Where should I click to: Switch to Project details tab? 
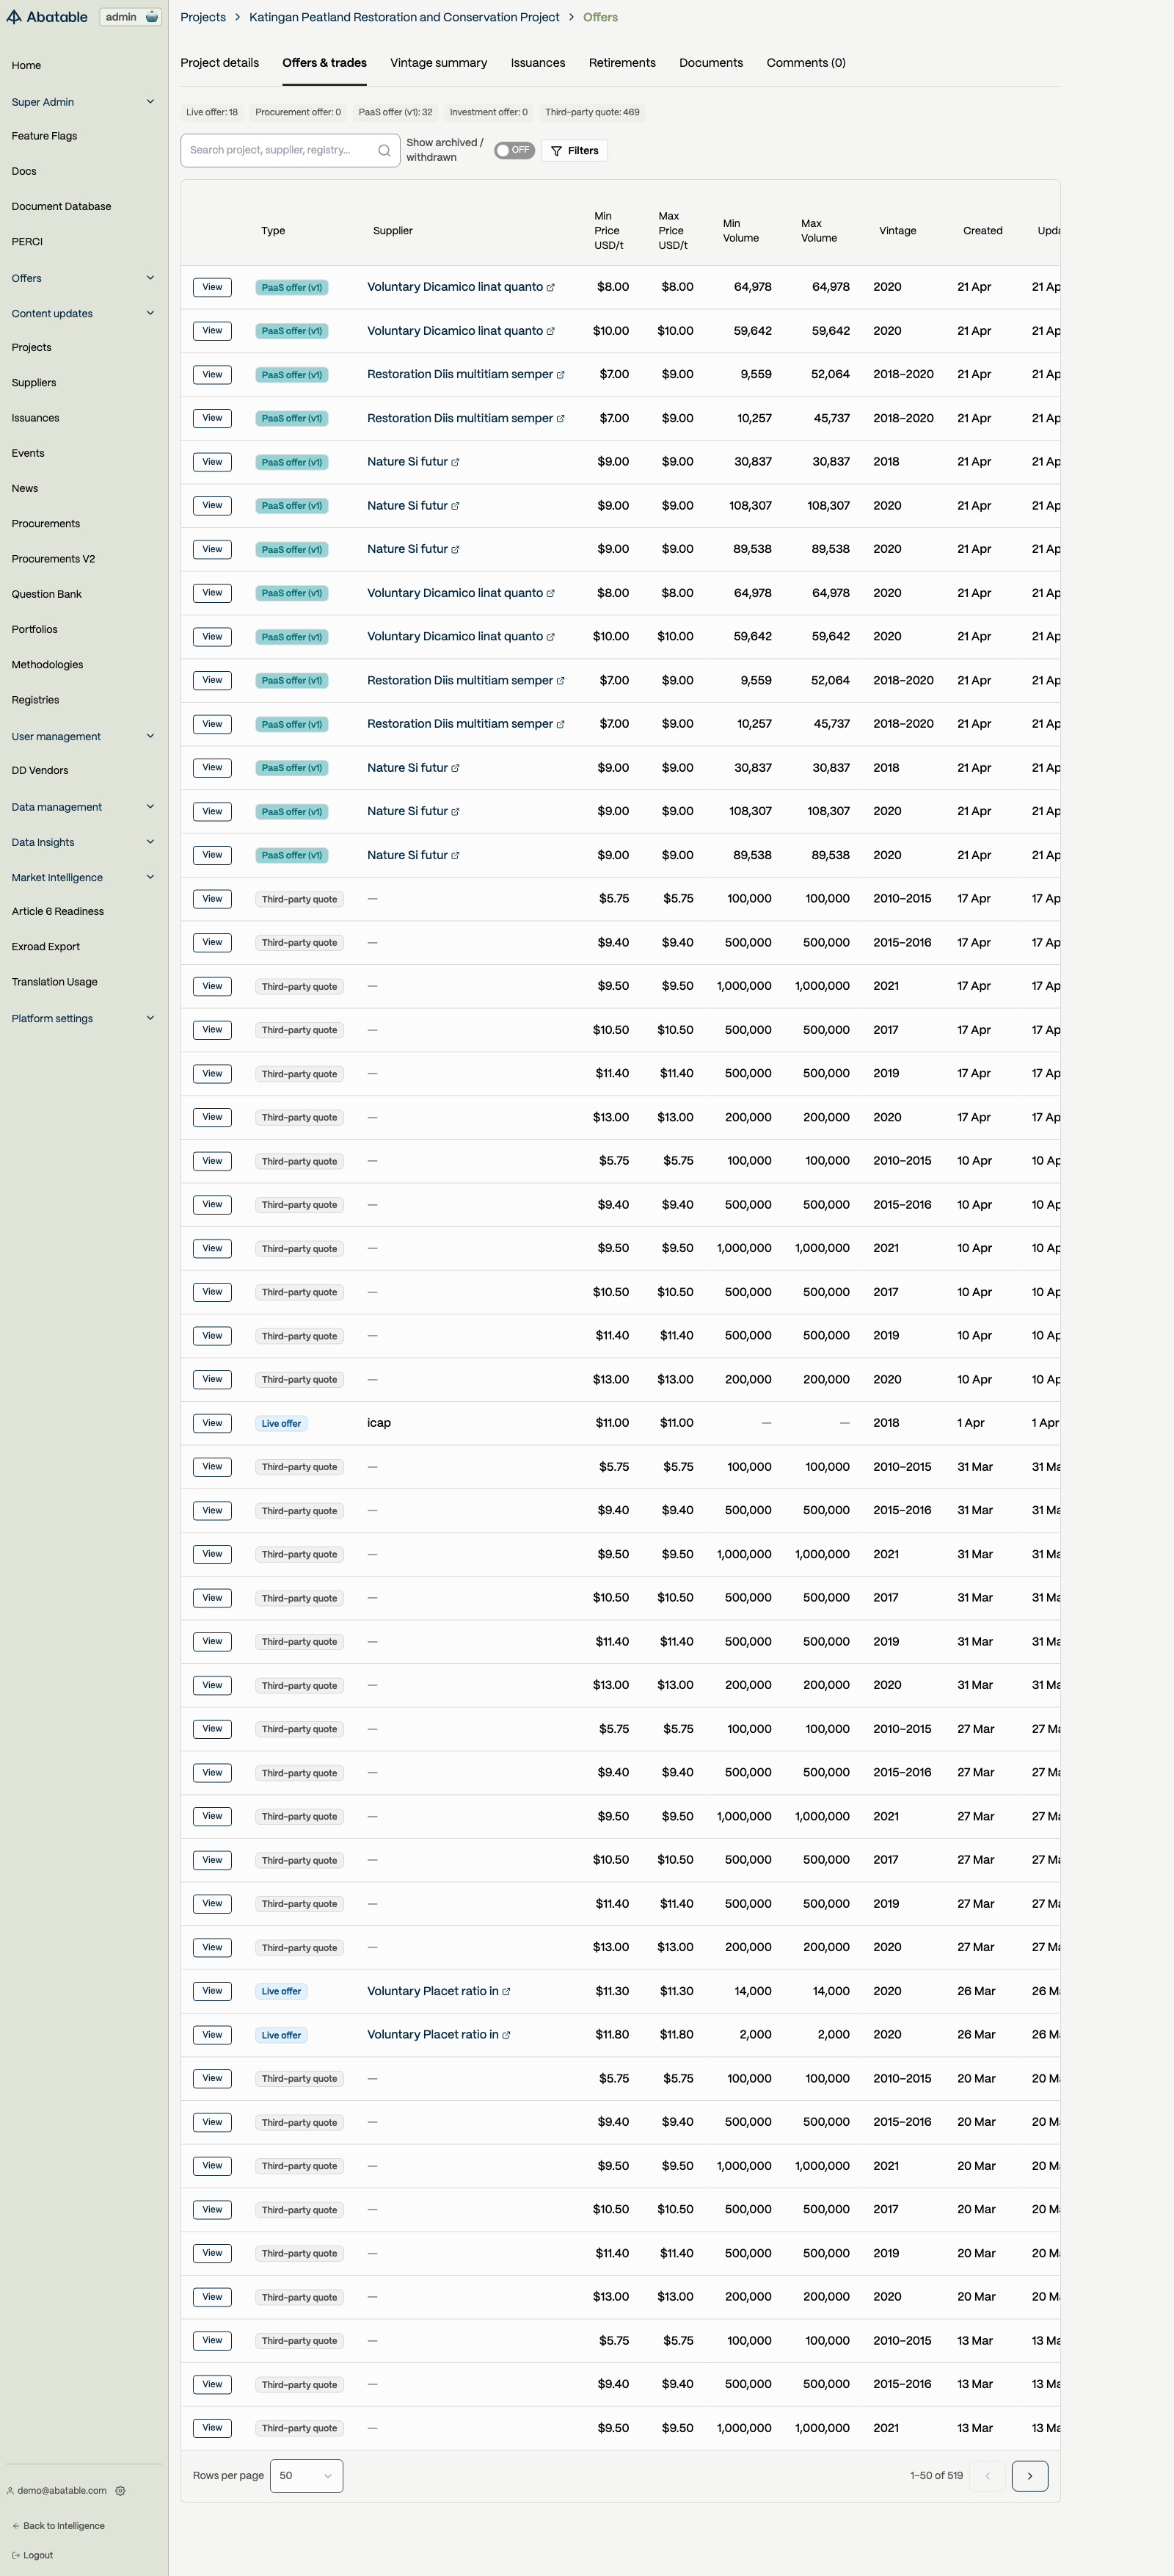220,63
